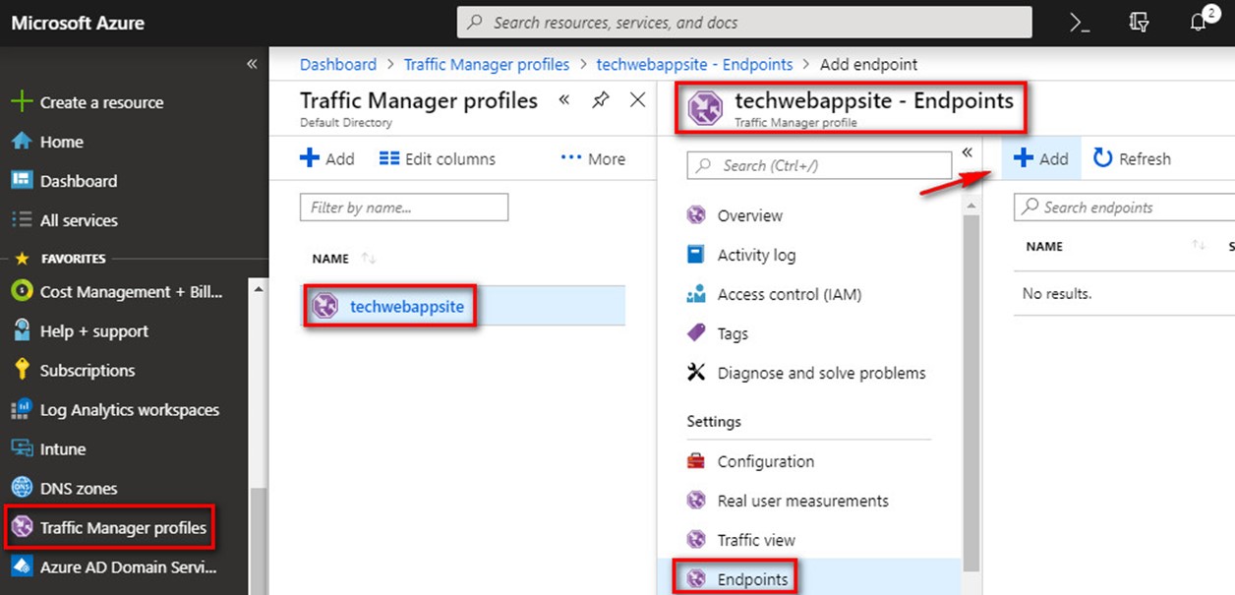Click the All services list icon

tap(22, 220)
